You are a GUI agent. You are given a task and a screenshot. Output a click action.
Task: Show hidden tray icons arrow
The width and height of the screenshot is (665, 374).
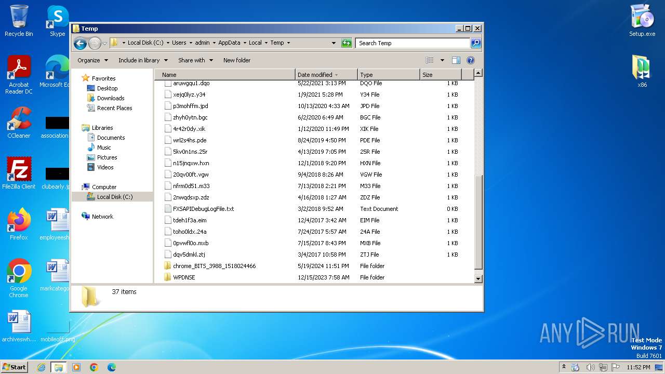[x=564, y=367]
